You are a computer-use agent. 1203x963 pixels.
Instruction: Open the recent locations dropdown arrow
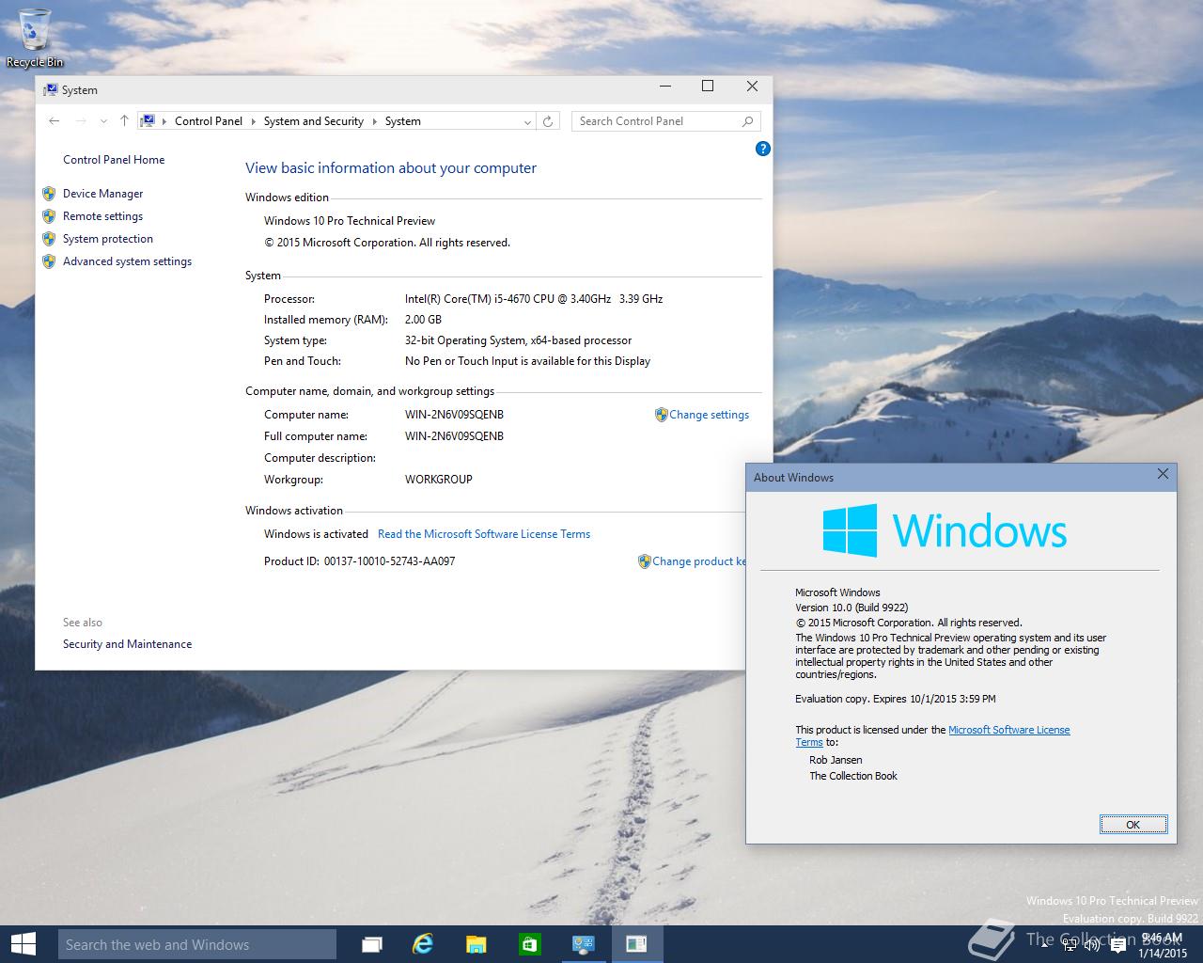(x=102, y=121)
